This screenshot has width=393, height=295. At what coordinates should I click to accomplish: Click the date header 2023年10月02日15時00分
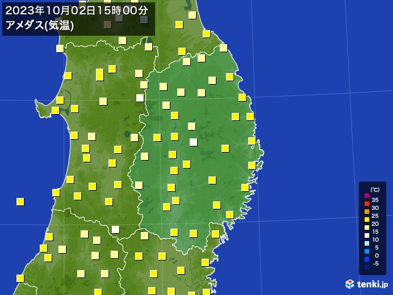click(x=77, y=11)
